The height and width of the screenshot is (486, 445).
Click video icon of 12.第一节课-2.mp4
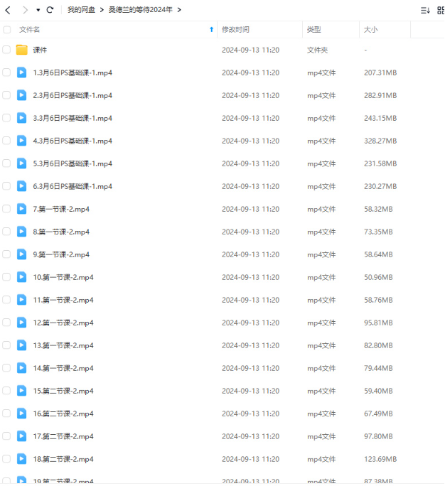coord(21,323)
